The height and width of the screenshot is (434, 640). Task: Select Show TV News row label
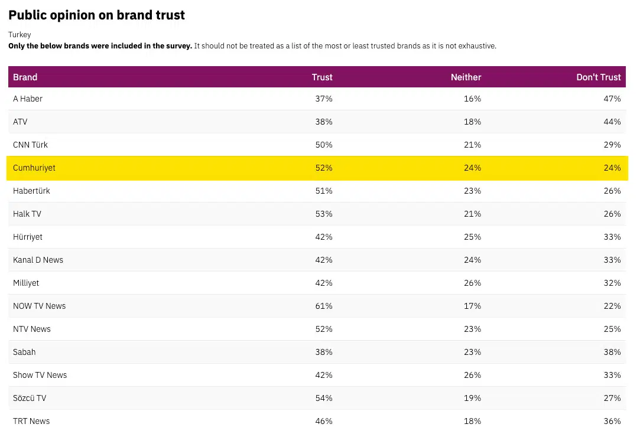[x=40, y=375]
